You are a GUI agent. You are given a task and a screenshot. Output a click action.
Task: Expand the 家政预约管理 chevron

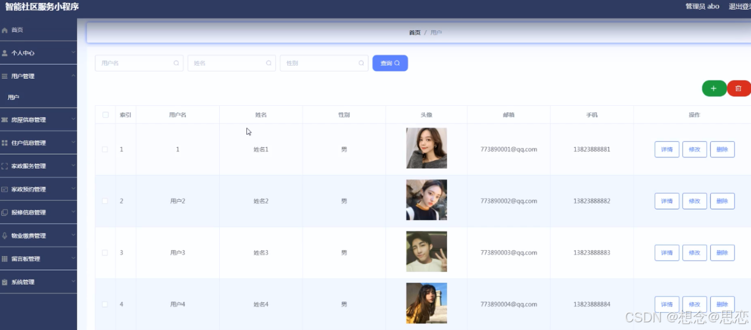73,189
